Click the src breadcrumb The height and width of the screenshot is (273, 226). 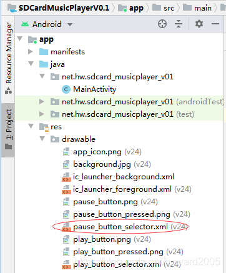click(169, 8)
